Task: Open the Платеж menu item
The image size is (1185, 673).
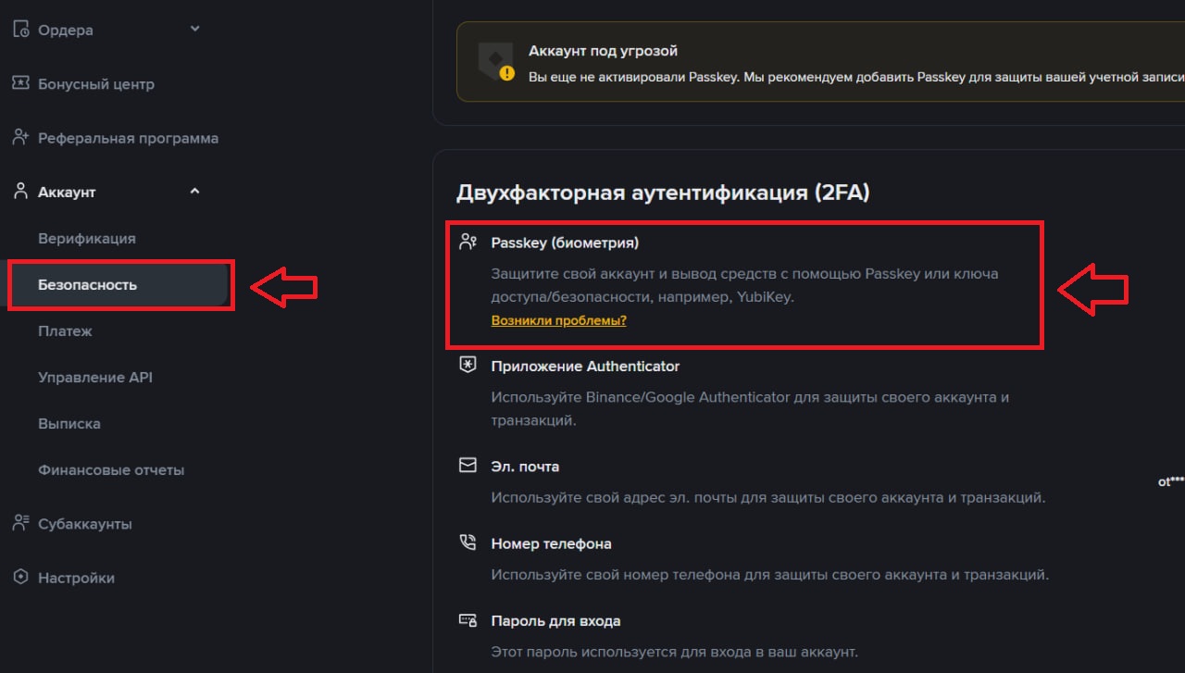Action: coord(65,330)
